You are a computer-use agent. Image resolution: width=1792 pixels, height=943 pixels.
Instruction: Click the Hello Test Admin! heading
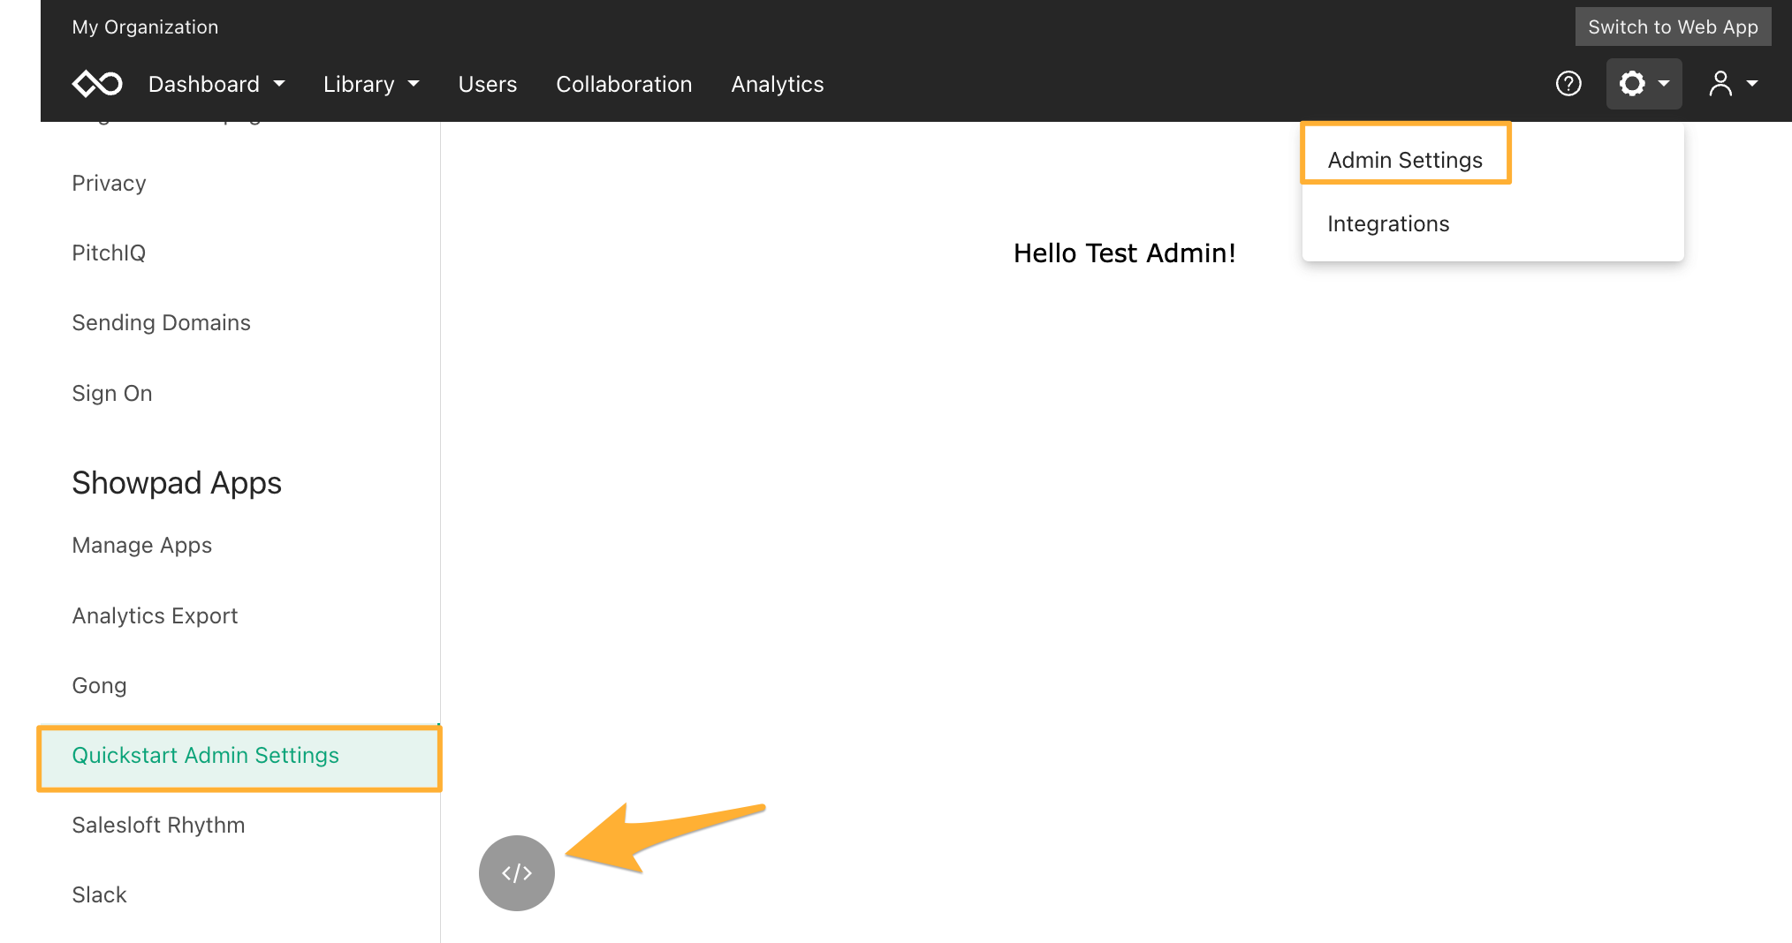pyautogui.click(x=1124, y=253)
